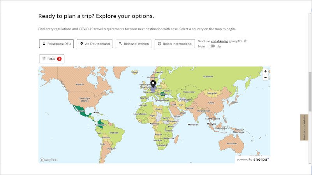Image resolution: width=312 pixels, height=175 pixels.
Task: Select the 'Nein' vaccination option label
Action: click(201, 46)
